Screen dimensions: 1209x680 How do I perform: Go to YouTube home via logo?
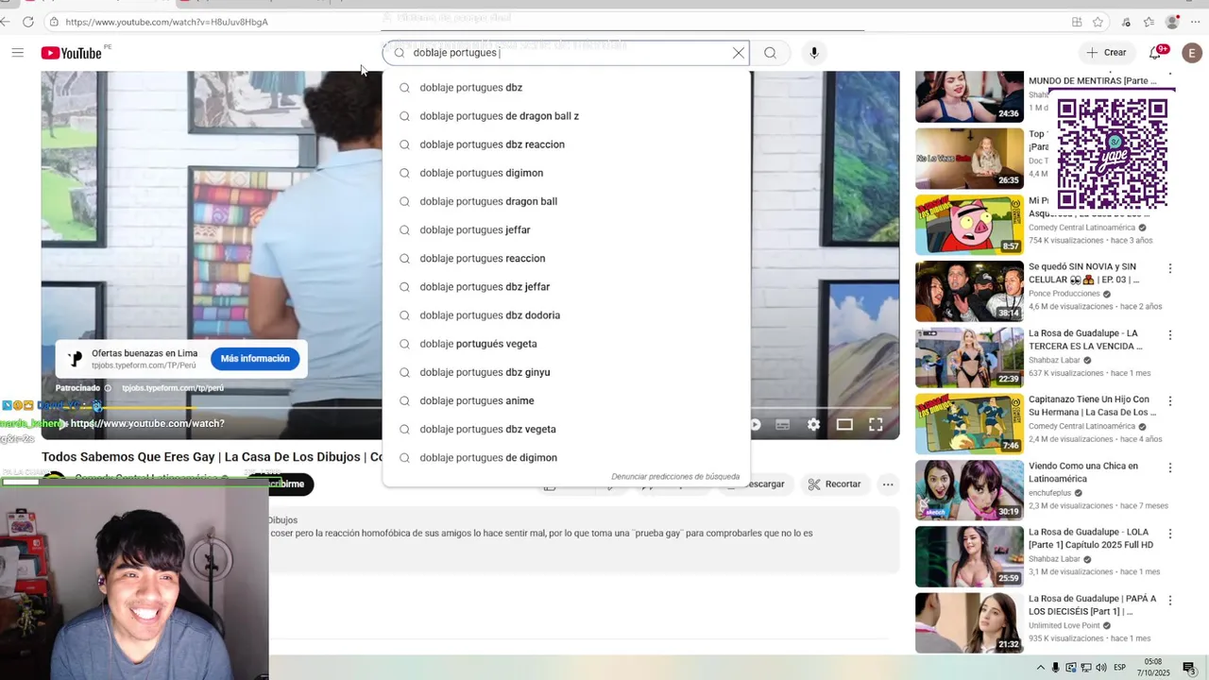click(x=72, y=53)
